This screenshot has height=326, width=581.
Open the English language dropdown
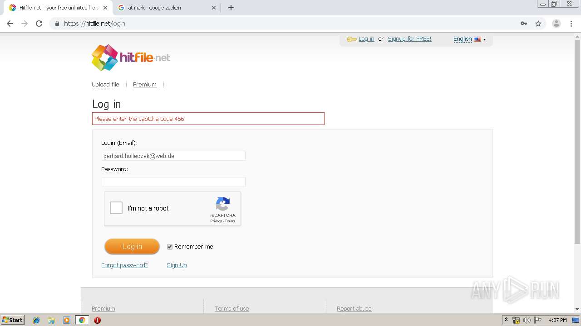(469, 39)
